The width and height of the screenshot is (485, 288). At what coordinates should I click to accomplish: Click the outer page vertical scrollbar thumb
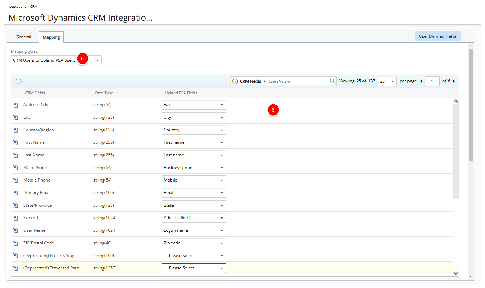click(x=471, y=105)
